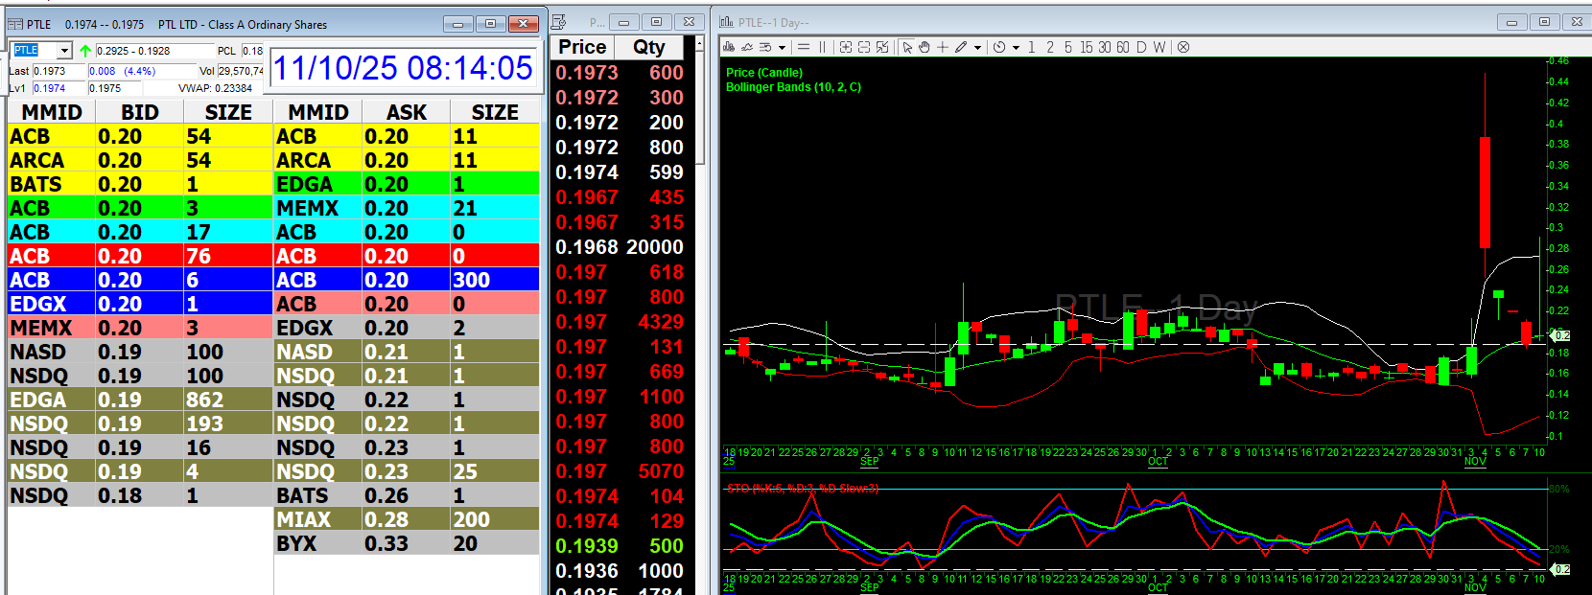1592x595 pixels.
Task: Switch chart to 15 minute timeframe
Action: tap(1086, 47)
